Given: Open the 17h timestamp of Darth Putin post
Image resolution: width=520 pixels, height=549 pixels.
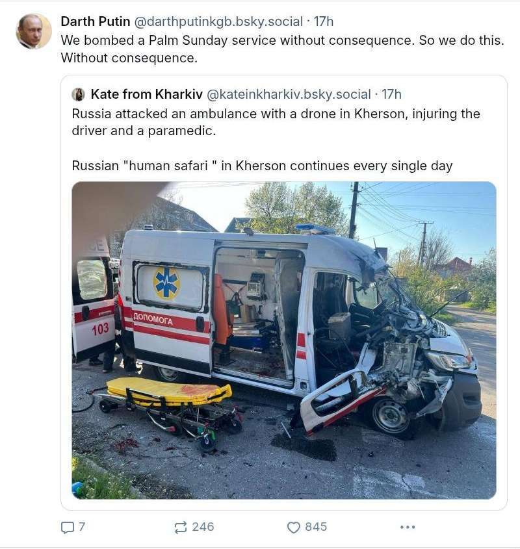Looking at the screenshot, I should coord(324,21).
